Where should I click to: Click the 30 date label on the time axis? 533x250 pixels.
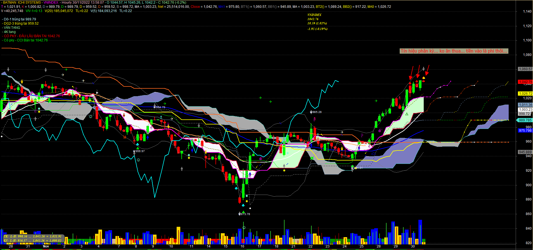(x=413, y=246)
